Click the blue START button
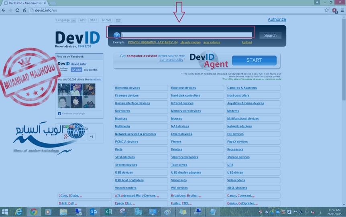Viewport: 346px width, 217px height. pos(254,60)
